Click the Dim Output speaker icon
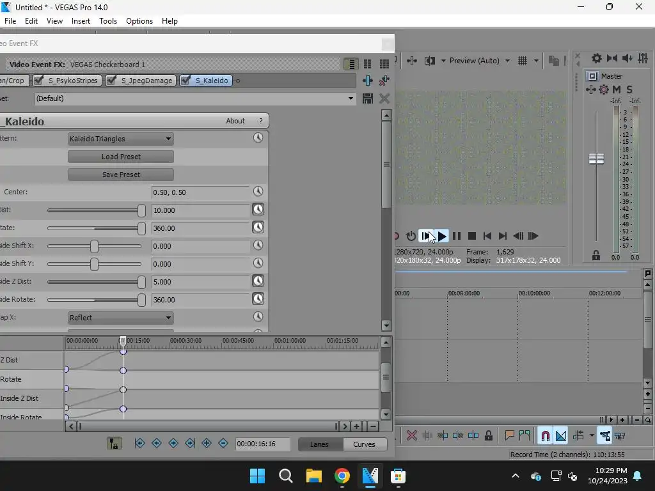 tap(627, 58)
